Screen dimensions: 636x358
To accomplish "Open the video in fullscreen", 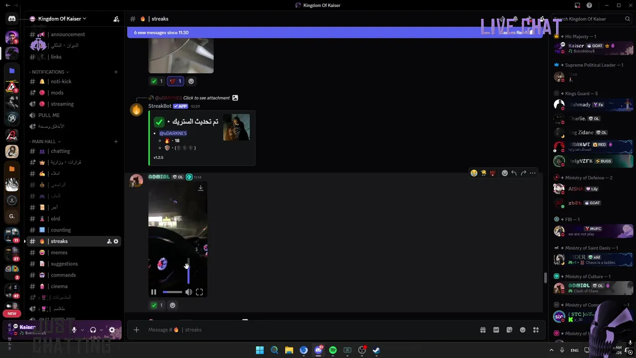I will pyautogui.click(x=199, y=292).
